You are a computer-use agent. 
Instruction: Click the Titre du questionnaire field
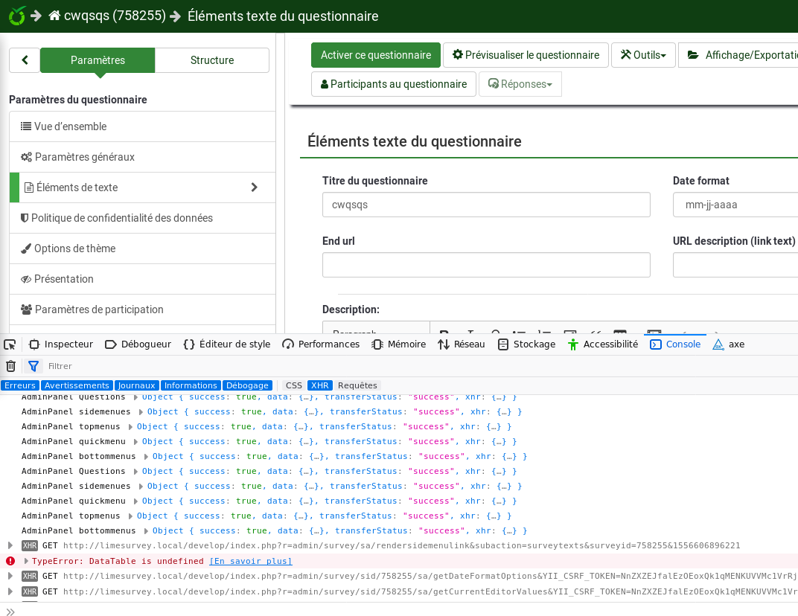coord(486,205)
